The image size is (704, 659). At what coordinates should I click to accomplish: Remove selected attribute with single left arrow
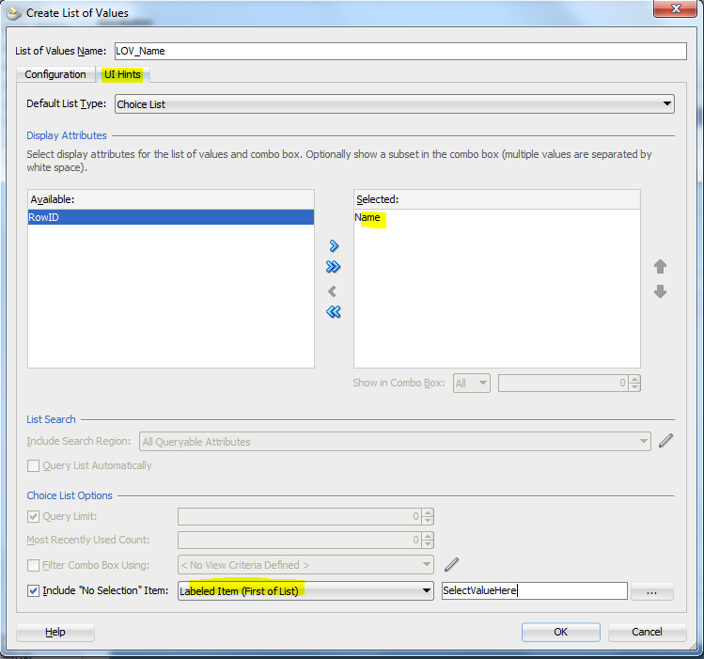click(332, 291)
